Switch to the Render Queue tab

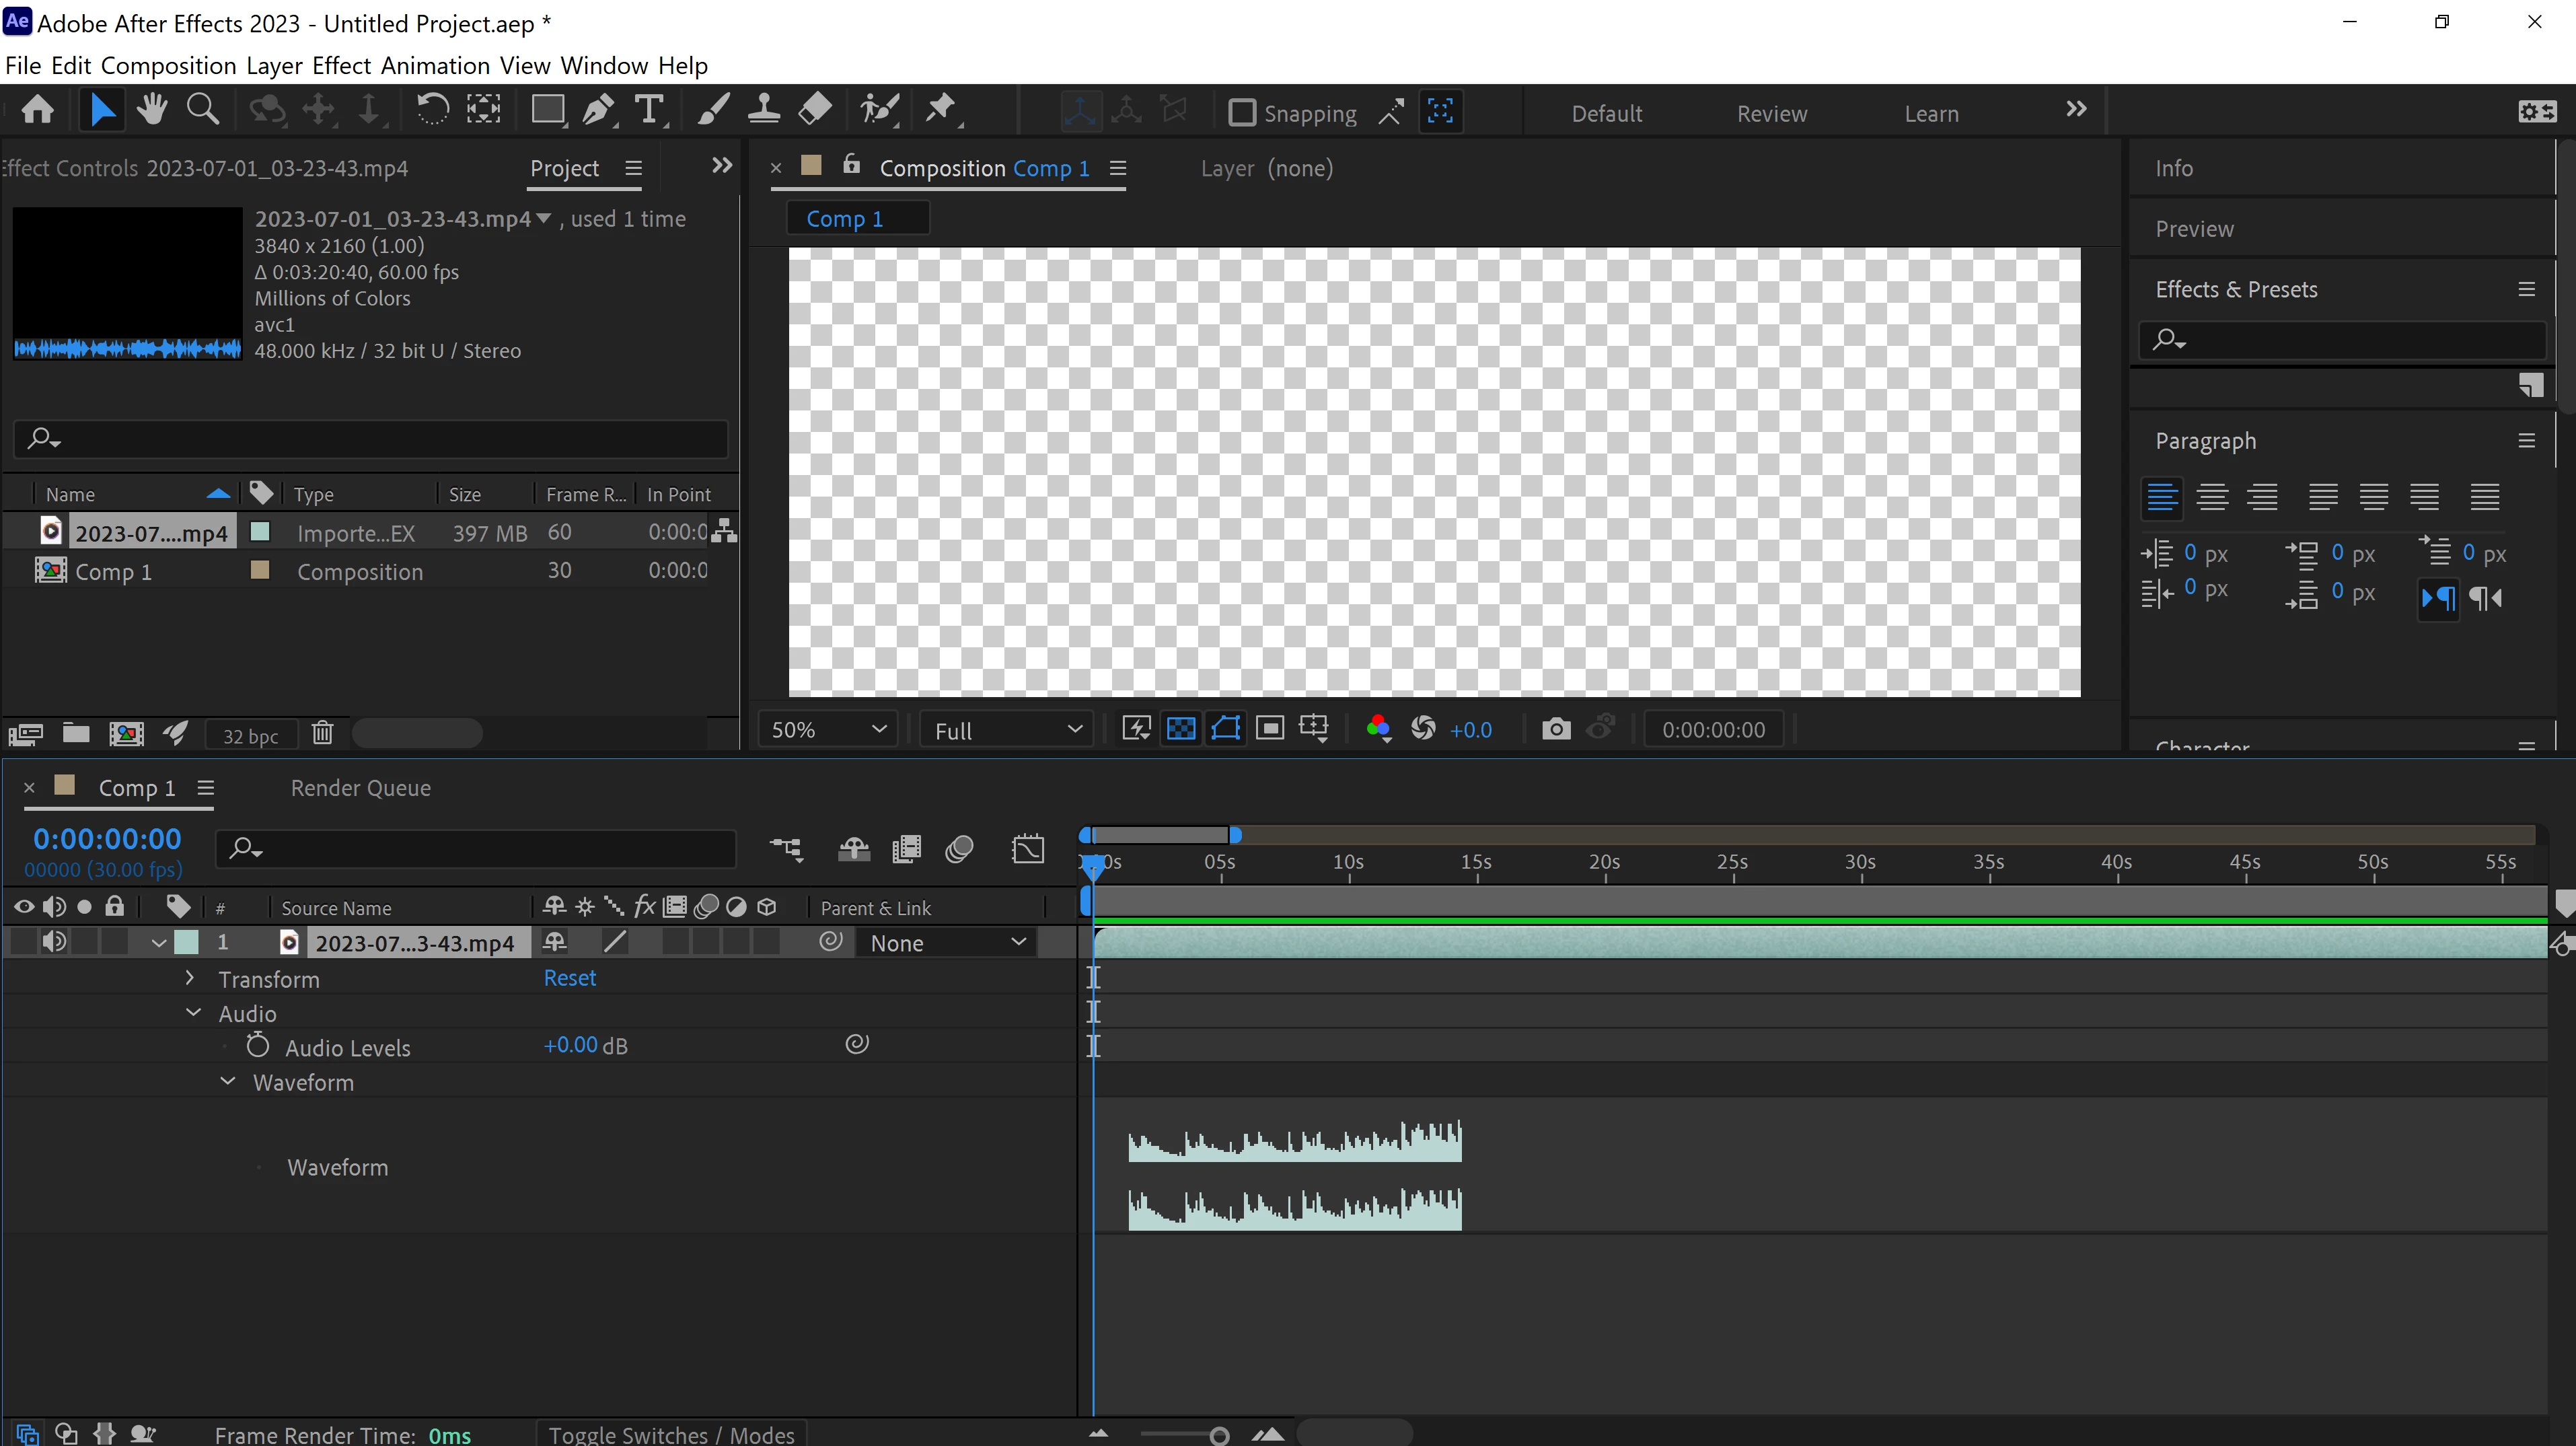click(x=360, y=788)
